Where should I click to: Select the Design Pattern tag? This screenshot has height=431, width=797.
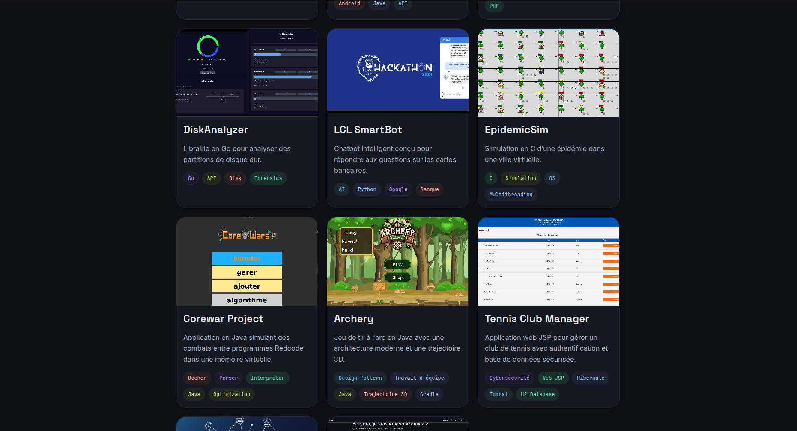(x=360, y=378)
